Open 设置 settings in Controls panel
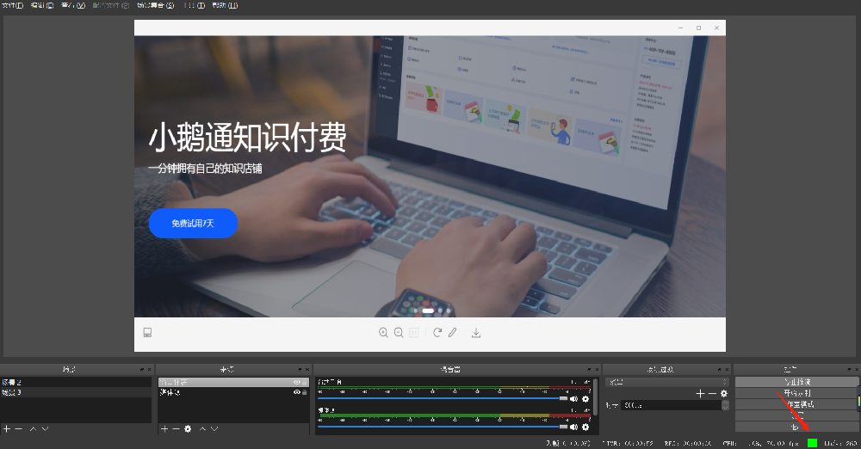 coord(796,415)
